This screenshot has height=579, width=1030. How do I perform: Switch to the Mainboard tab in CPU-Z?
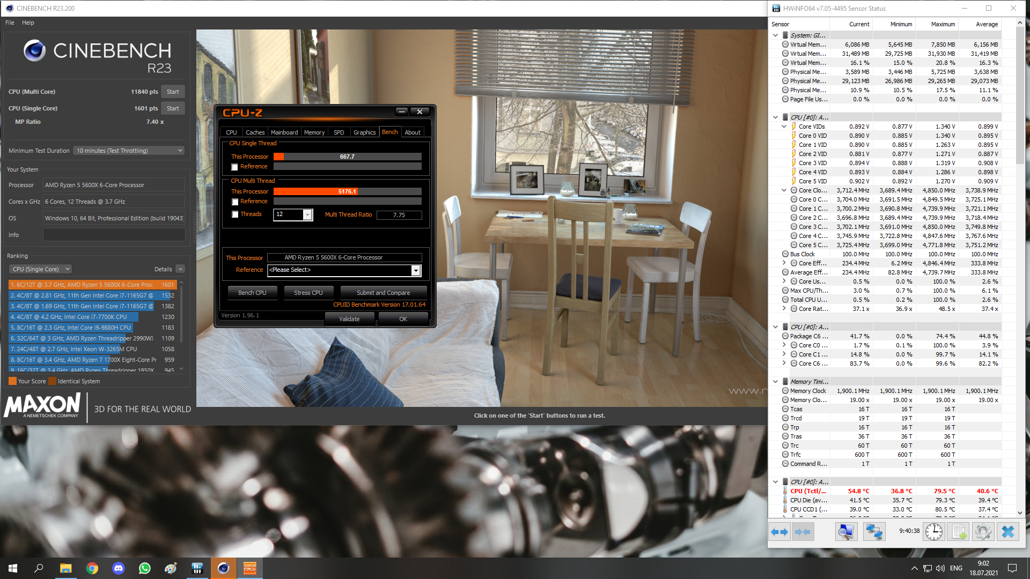point(284,132)
